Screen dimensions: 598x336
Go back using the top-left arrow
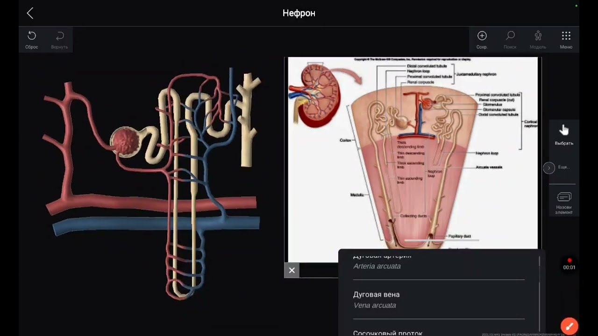(x=30, y=13)
